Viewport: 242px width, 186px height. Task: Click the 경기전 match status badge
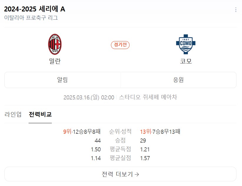coord(120,45)
